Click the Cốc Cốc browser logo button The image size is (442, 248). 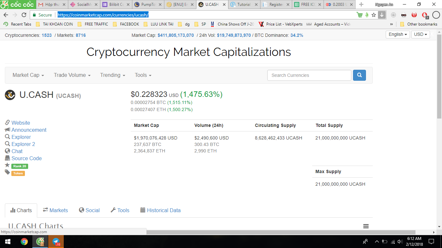pos(17,5)
